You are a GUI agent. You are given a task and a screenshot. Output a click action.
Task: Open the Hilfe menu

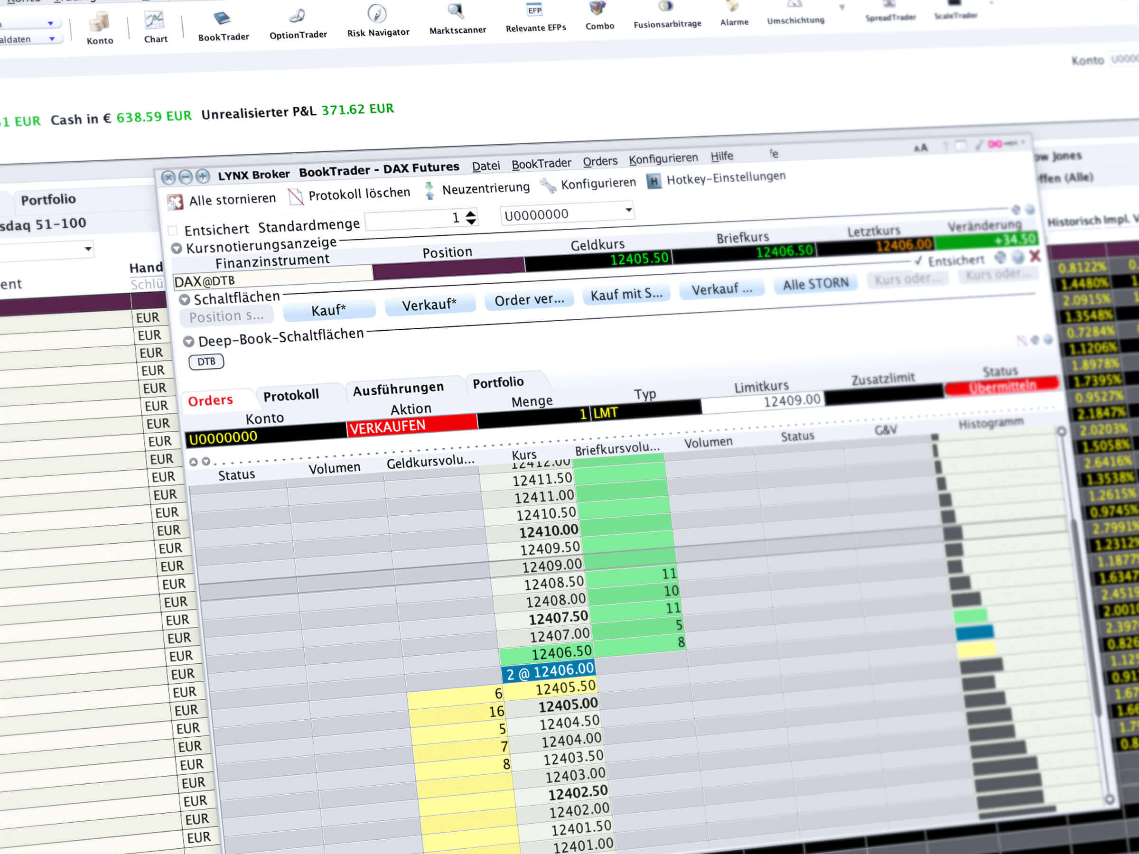click(721, 156)
